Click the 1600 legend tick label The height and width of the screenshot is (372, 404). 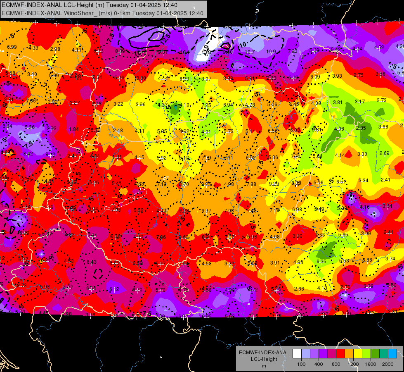371,364
